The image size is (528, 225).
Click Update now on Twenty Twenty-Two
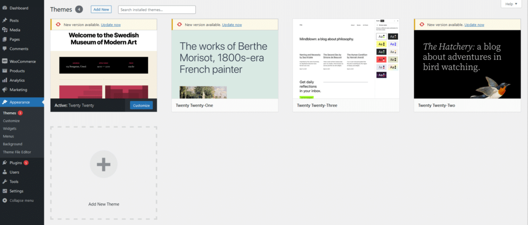pos(474,25)
